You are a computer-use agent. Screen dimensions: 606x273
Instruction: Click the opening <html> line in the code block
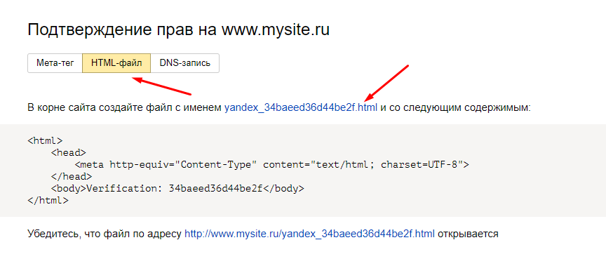pyautogui.click(x=45, y=141)
